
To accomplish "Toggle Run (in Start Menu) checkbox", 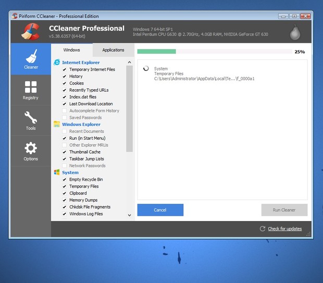I will click(x=65, y=138).
